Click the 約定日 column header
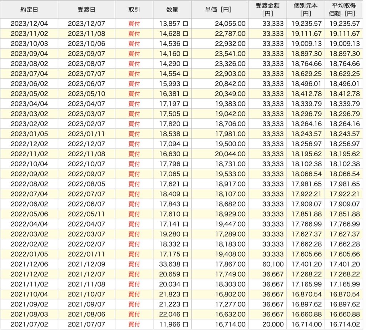 (x=29, y=10)
